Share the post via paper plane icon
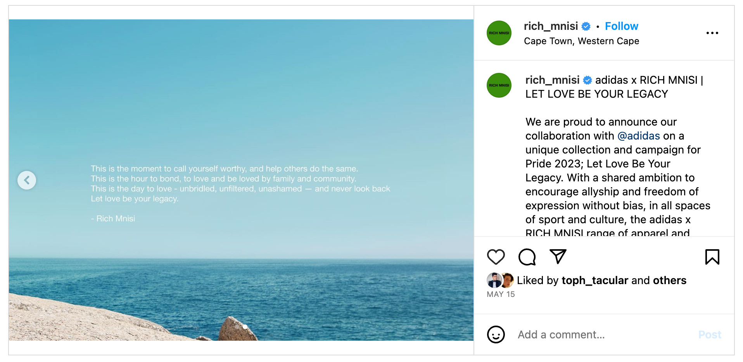 [558, 257]
